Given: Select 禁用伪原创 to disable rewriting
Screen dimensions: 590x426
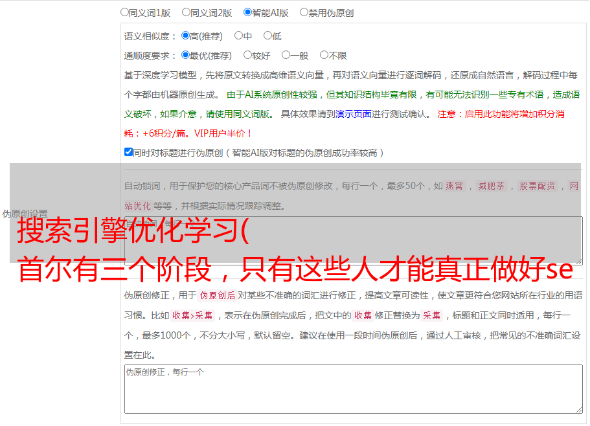Looking at the screenshot, I should tap(304, 12).
